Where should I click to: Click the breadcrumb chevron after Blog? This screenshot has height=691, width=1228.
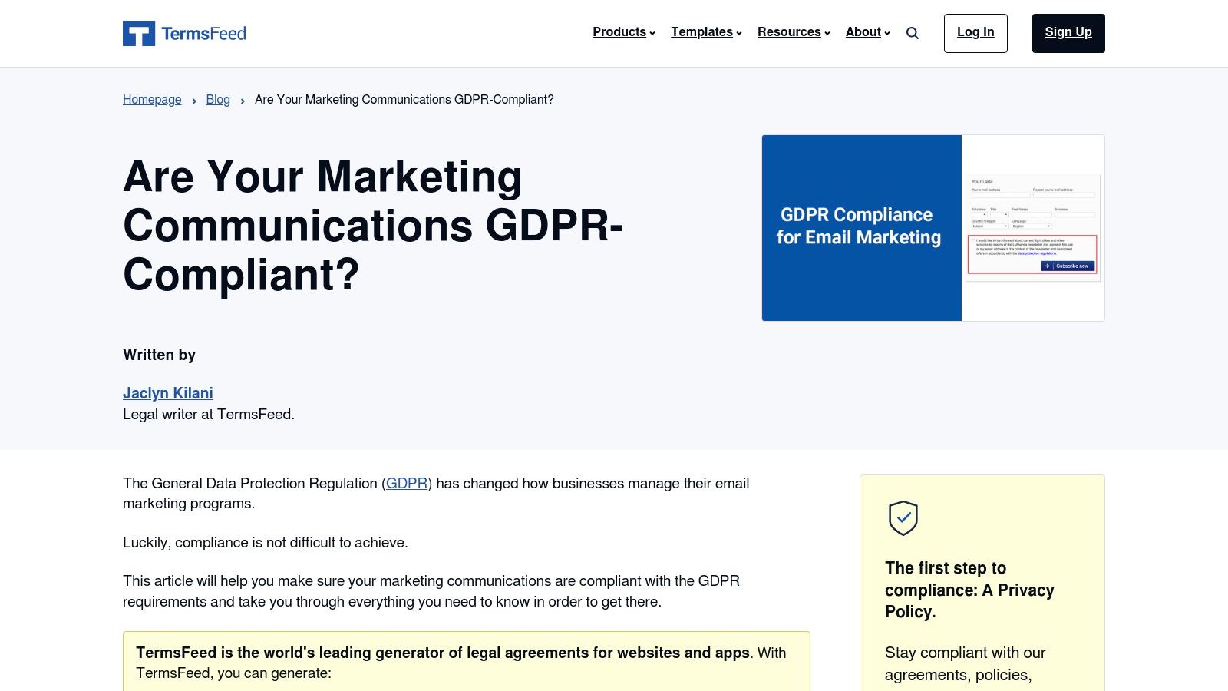coord(243,100)
